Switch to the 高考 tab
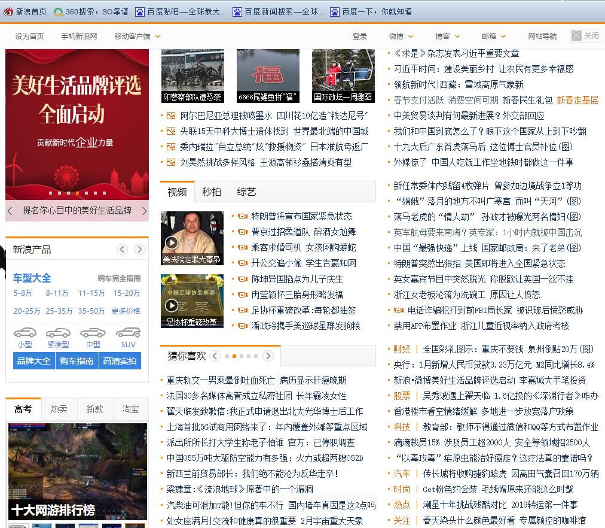The width and height of the screenshot is (605, 528). click(x=23, y=409)
